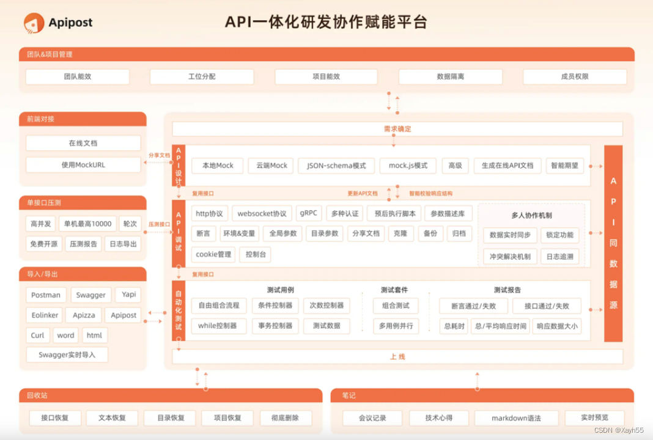Image resolution: width=653 pixels, height=440 pixels.
Task: Click the websocket协议 item
Action: click(x=262, y=213)
